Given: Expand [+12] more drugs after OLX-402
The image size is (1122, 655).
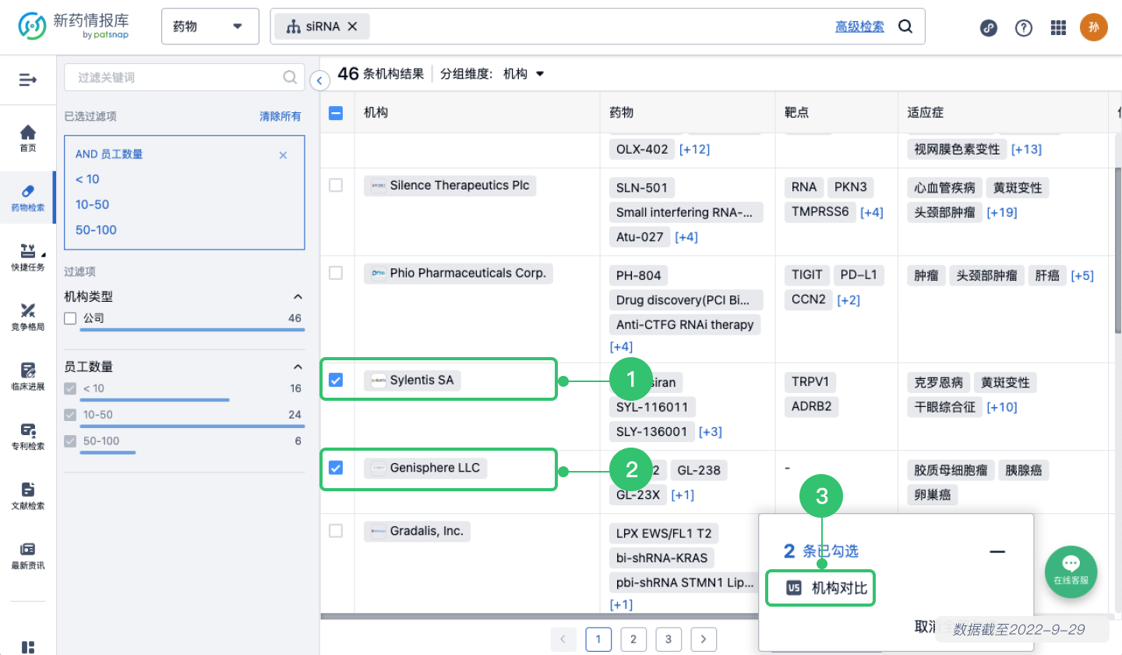Looking at the screenshot, I should (694, 149).
